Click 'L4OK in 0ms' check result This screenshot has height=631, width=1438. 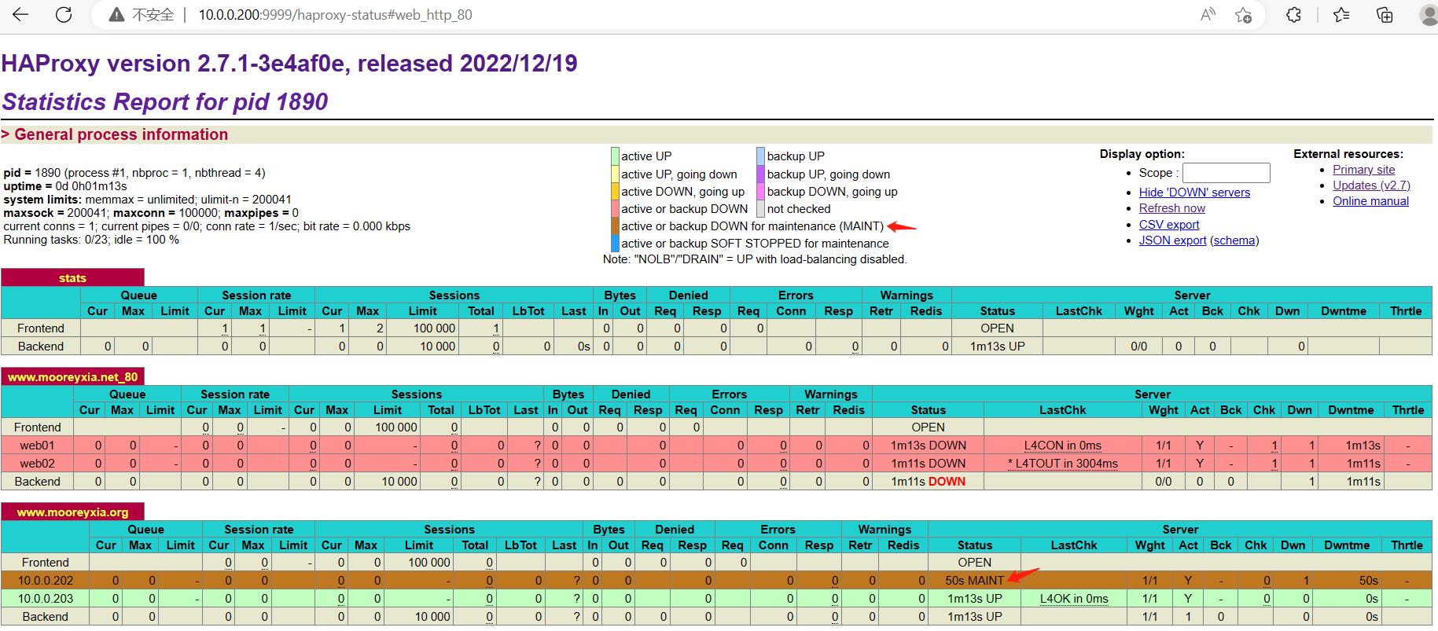[x=1073, y=598]
